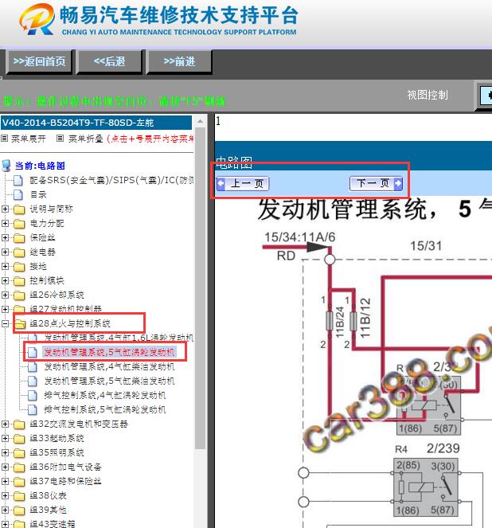492x528 pixels.
Task: Click the folder icon of 电力分配
Action: pyautogui.click(x=19, y=223)
